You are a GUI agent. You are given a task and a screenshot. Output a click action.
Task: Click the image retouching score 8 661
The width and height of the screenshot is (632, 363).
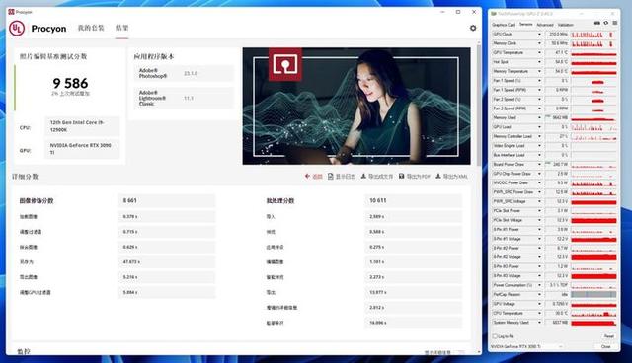pos(167,200)
